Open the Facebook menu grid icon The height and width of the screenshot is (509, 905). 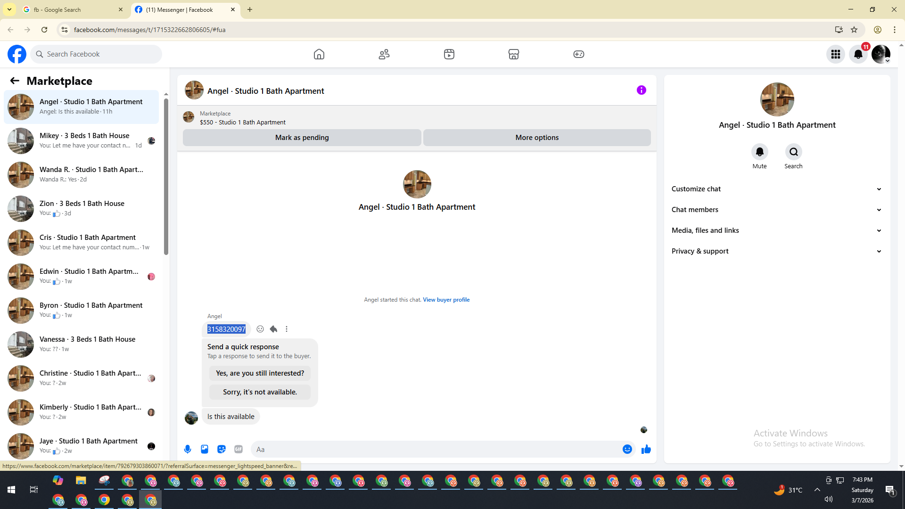836,54
